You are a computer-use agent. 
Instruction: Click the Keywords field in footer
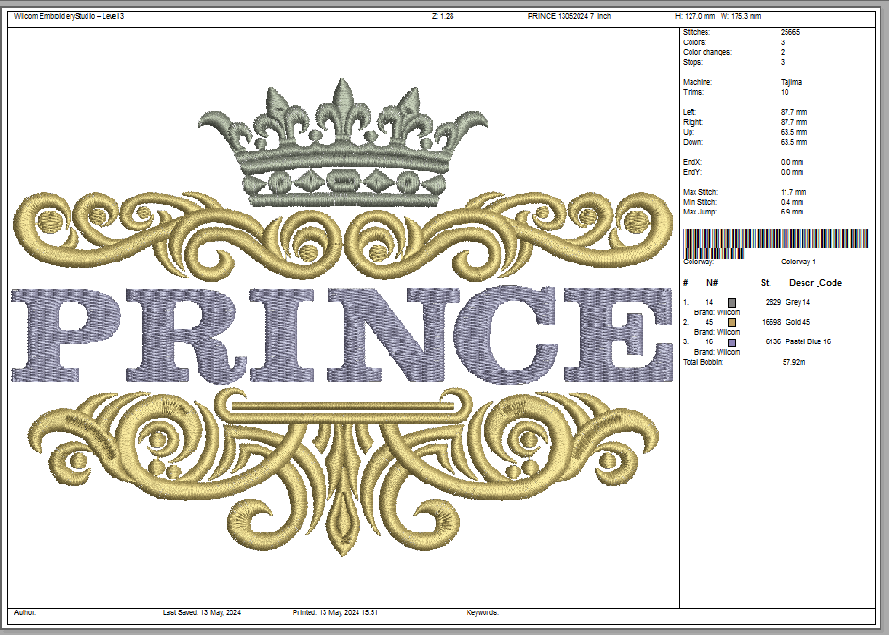point(483,612)
